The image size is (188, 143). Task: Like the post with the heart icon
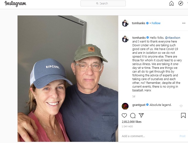coord(124,116)
